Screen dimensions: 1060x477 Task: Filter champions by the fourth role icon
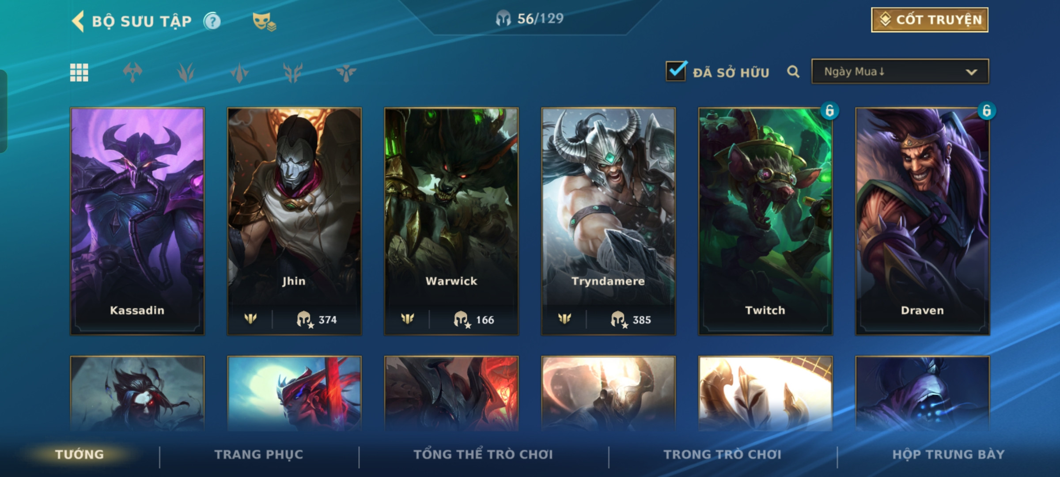[x=293, y=72]
